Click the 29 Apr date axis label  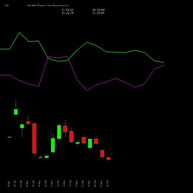pyautogui.click(x=8, y=184)
